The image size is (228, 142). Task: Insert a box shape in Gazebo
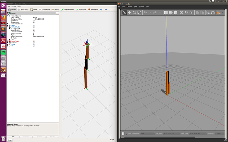tap(166, 13)
